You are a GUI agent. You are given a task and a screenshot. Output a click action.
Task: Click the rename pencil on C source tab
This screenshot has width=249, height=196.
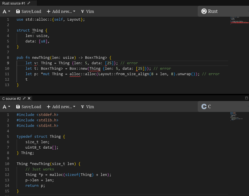[24, 98]
